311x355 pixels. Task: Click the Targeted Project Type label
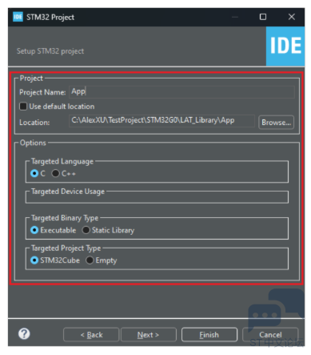pyautogui.click(x=66, y=248)
